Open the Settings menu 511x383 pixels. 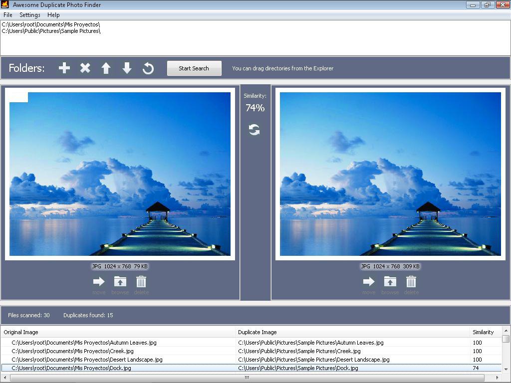pos(29,15)
